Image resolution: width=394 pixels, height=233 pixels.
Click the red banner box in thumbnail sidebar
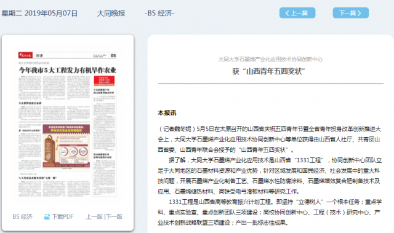click(x=104, y=81)
